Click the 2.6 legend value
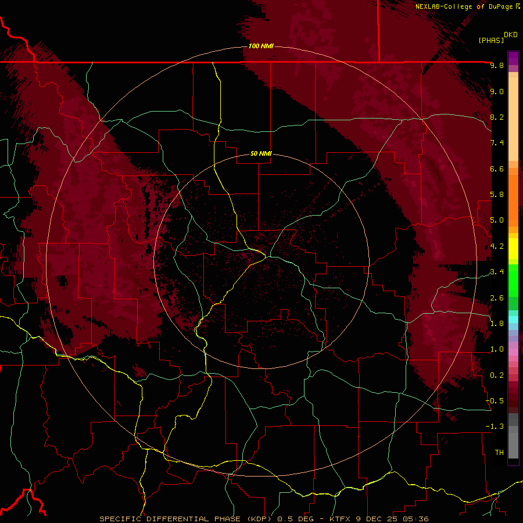 497,298
